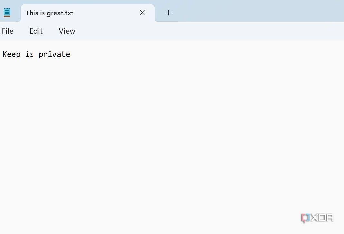This screenshot has width=344, height=234.
Task: Click the word "Keep" to position cursor
Action: pyautogui.click(x=11, y=54)
